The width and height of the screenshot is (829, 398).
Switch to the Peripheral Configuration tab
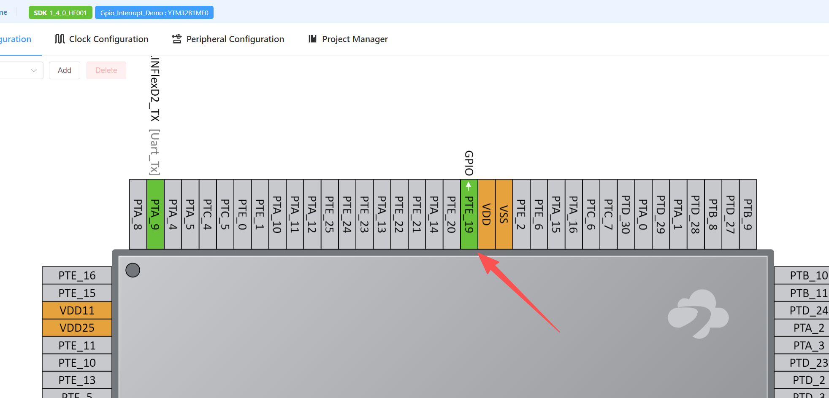235,39
